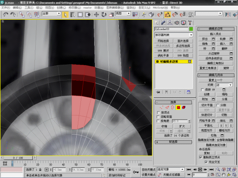Click the Grow selection button
Screen dimensions: 238x178
click(x=182, y=126)
